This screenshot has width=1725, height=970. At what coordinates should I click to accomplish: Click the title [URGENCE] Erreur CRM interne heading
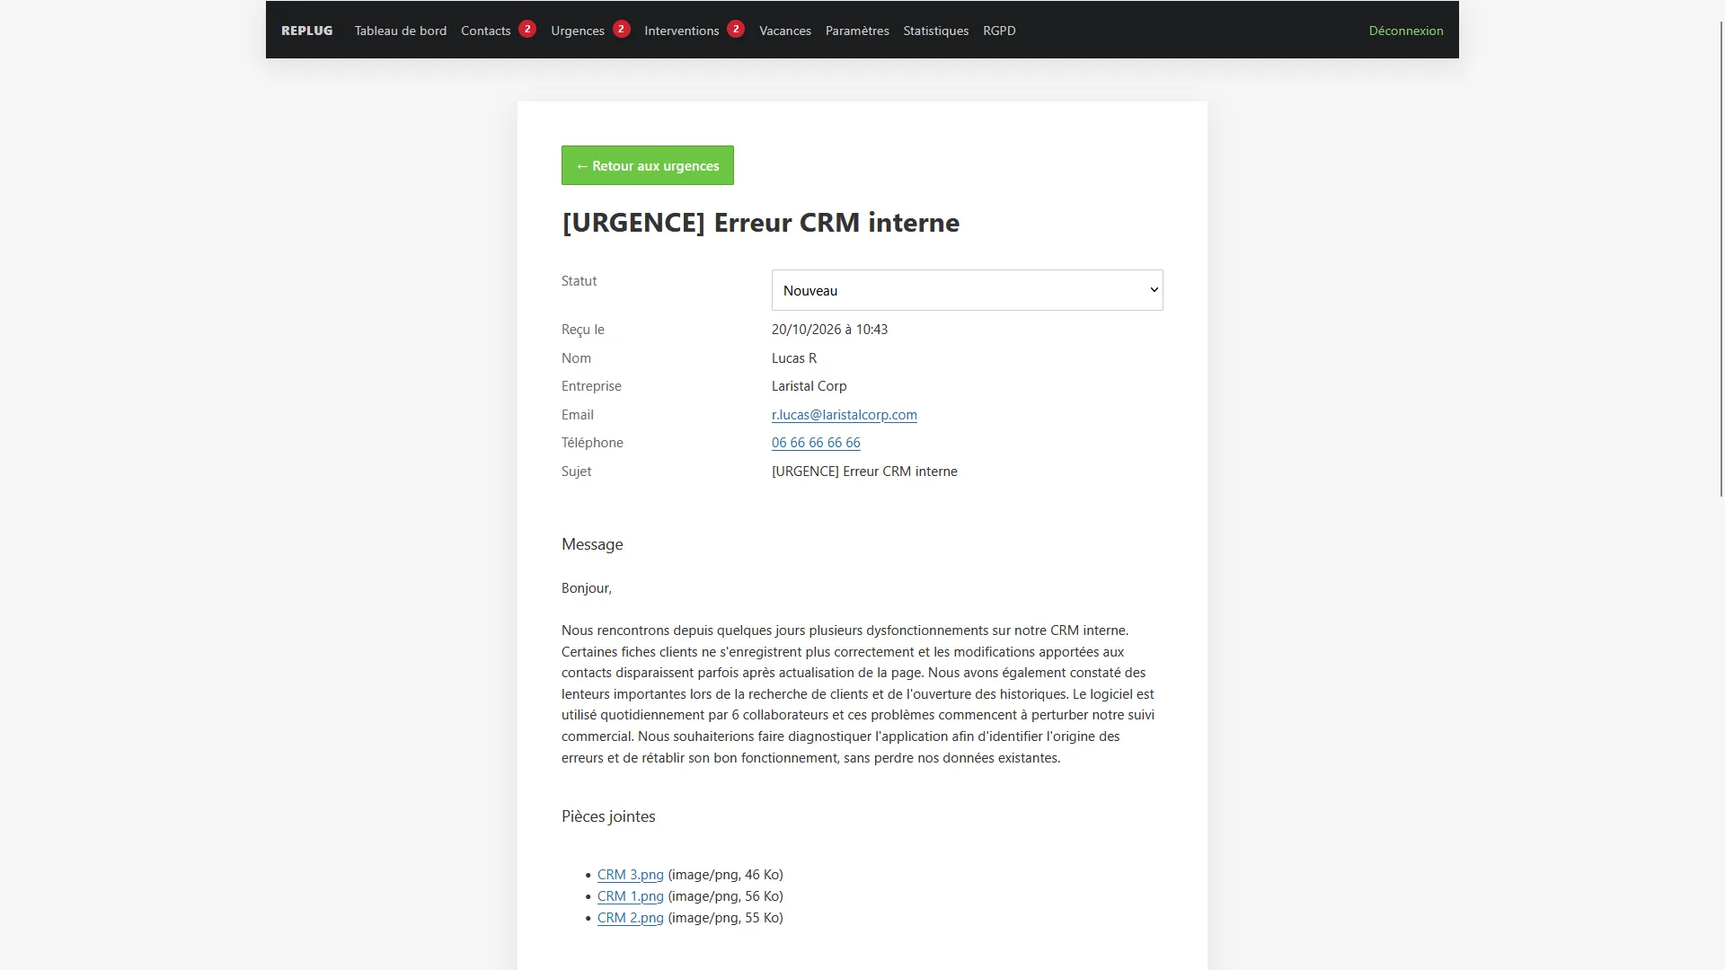coord(760,223)
